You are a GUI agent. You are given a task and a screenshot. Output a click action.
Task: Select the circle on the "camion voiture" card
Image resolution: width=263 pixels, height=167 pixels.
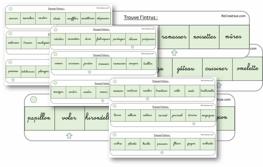pos(115,81)
